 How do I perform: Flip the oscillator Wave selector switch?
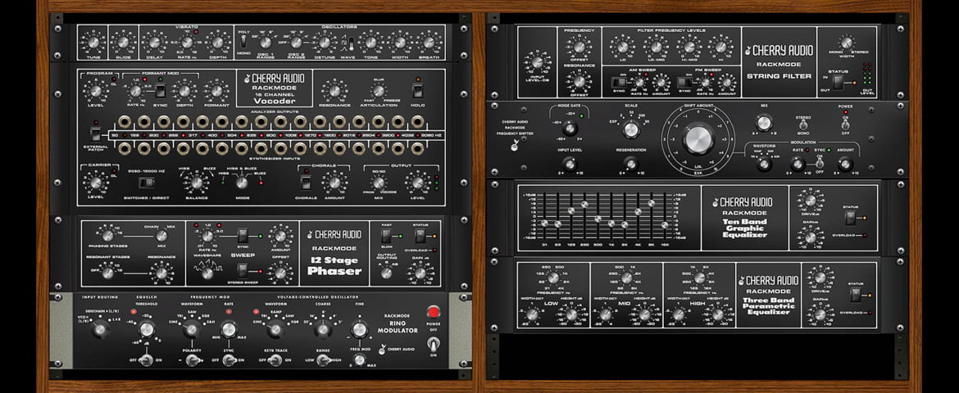tap(351, 43)
